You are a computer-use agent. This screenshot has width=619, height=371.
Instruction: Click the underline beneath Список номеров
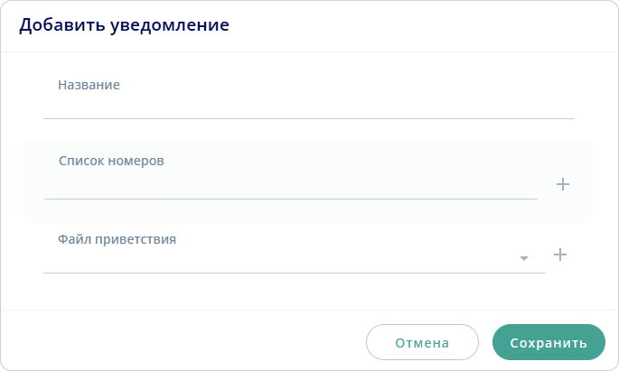[290, 199]
